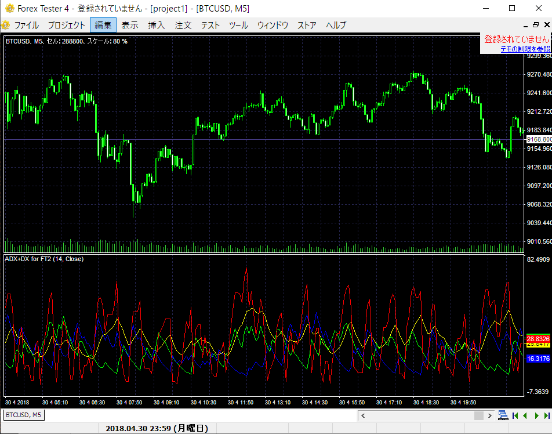
Task: Select the BTCUSD, M5 chart tab
Action: [x=24, y=415]
